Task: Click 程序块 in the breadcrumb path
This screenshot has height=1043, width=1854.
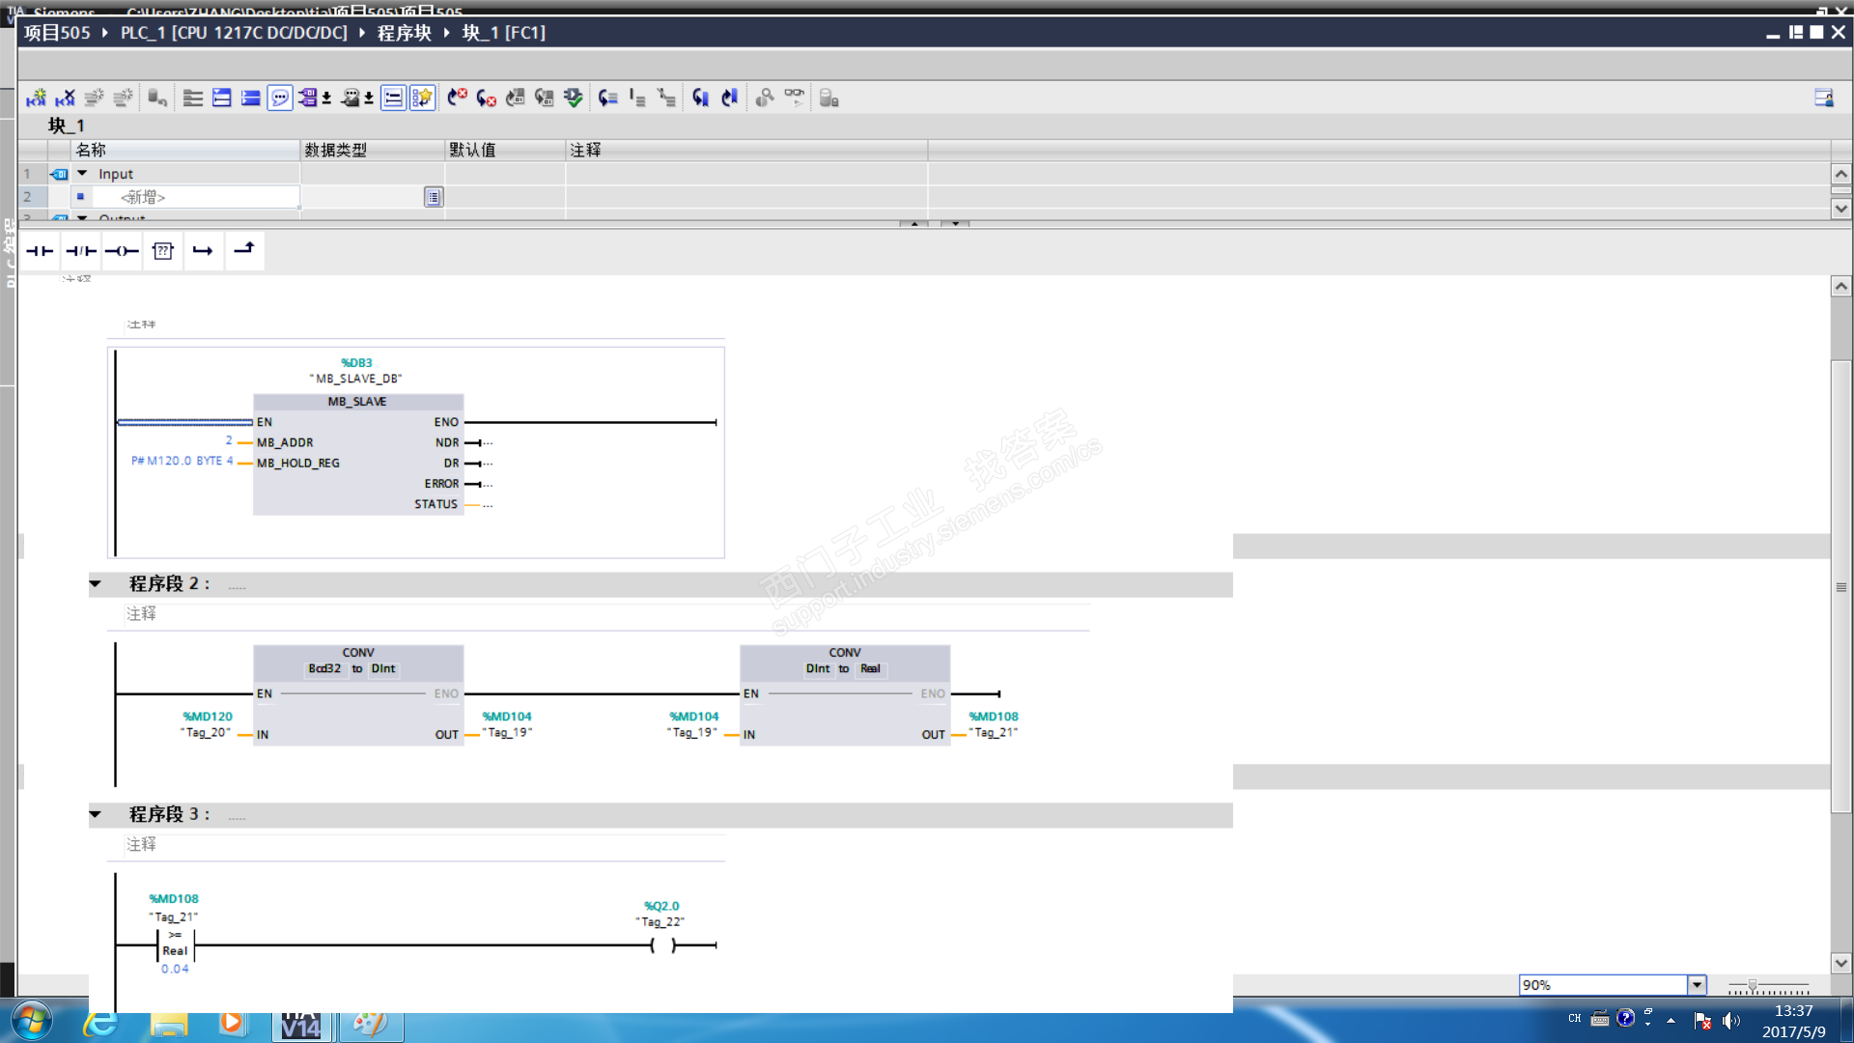Action: [x=404, y=33]
